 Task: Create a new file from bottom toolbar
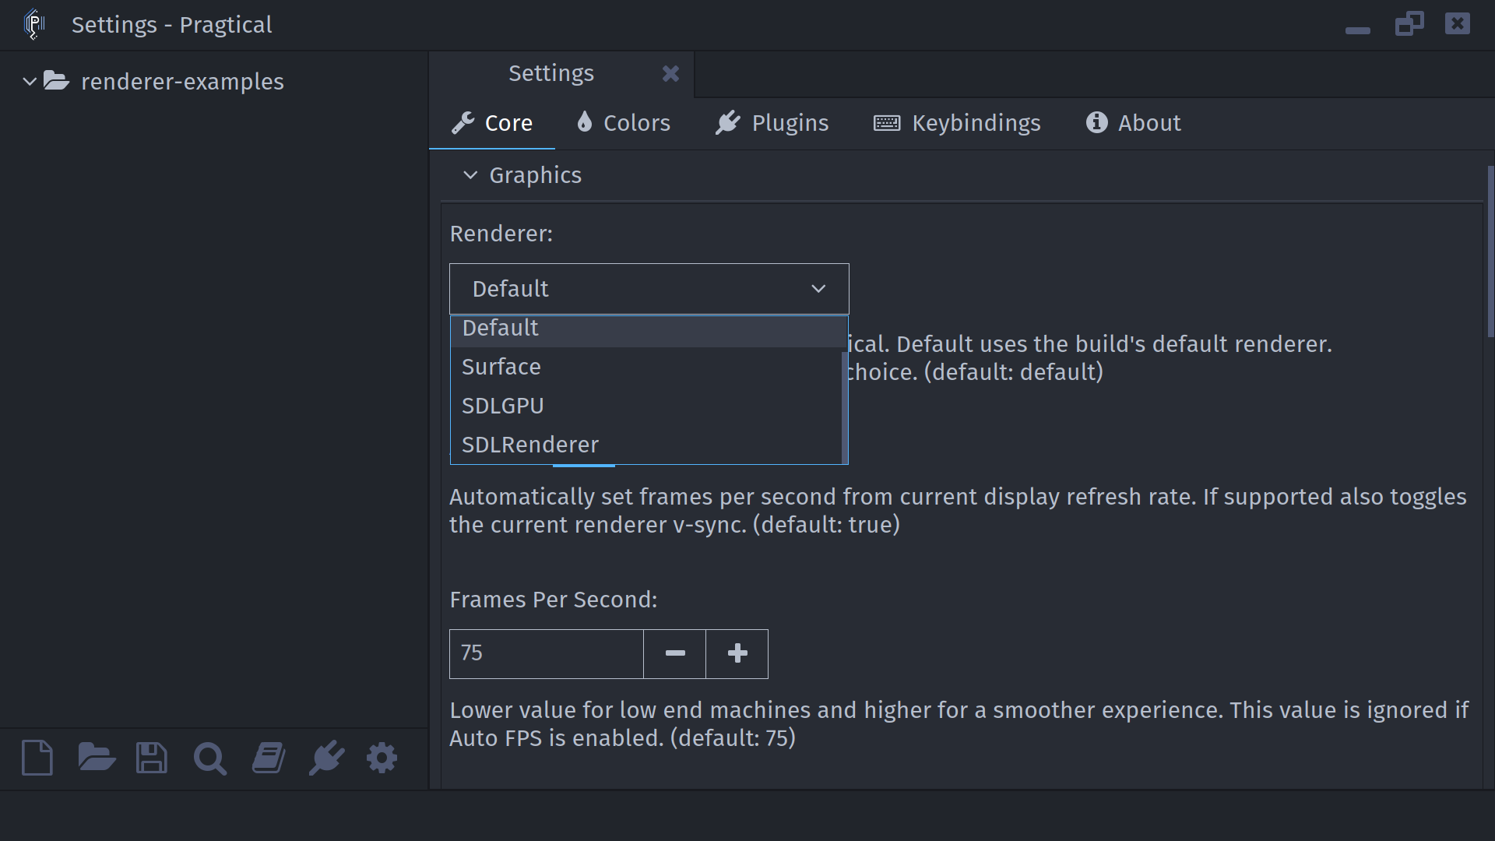coord(37,758)
